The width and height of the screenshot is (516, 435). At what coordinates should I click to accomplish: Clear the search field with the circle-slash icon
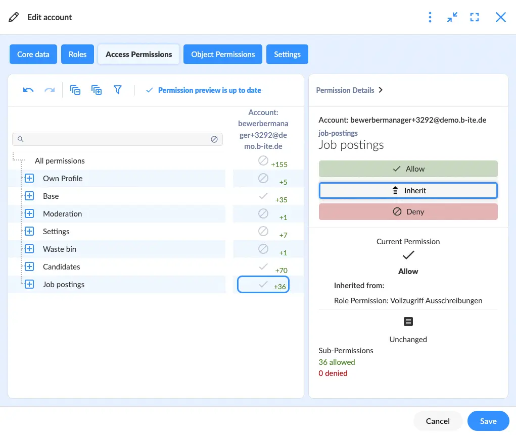tap(214, 139)
